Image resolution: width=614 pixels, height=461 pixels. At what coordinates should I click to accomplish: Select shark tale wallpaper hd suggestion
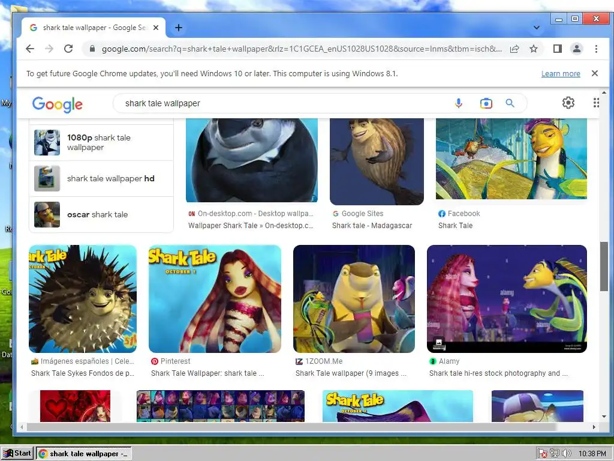101,179
